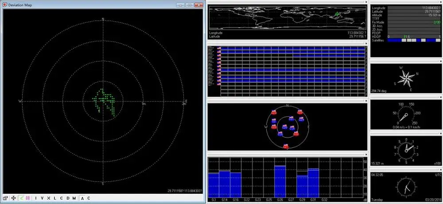The height and width of the screenshot is (204, 443).
Task: Click the 1m ring label in Deviation Map
Action: coord(143,104)
